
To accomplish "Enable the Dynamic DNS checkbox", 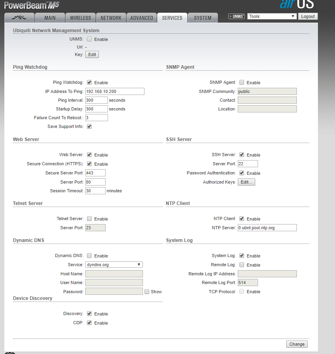I will pyautogui.click(x=89, y=255).
